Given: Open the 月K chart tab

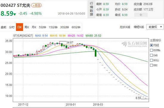Looking at the screenshot, I should [34, 27].
